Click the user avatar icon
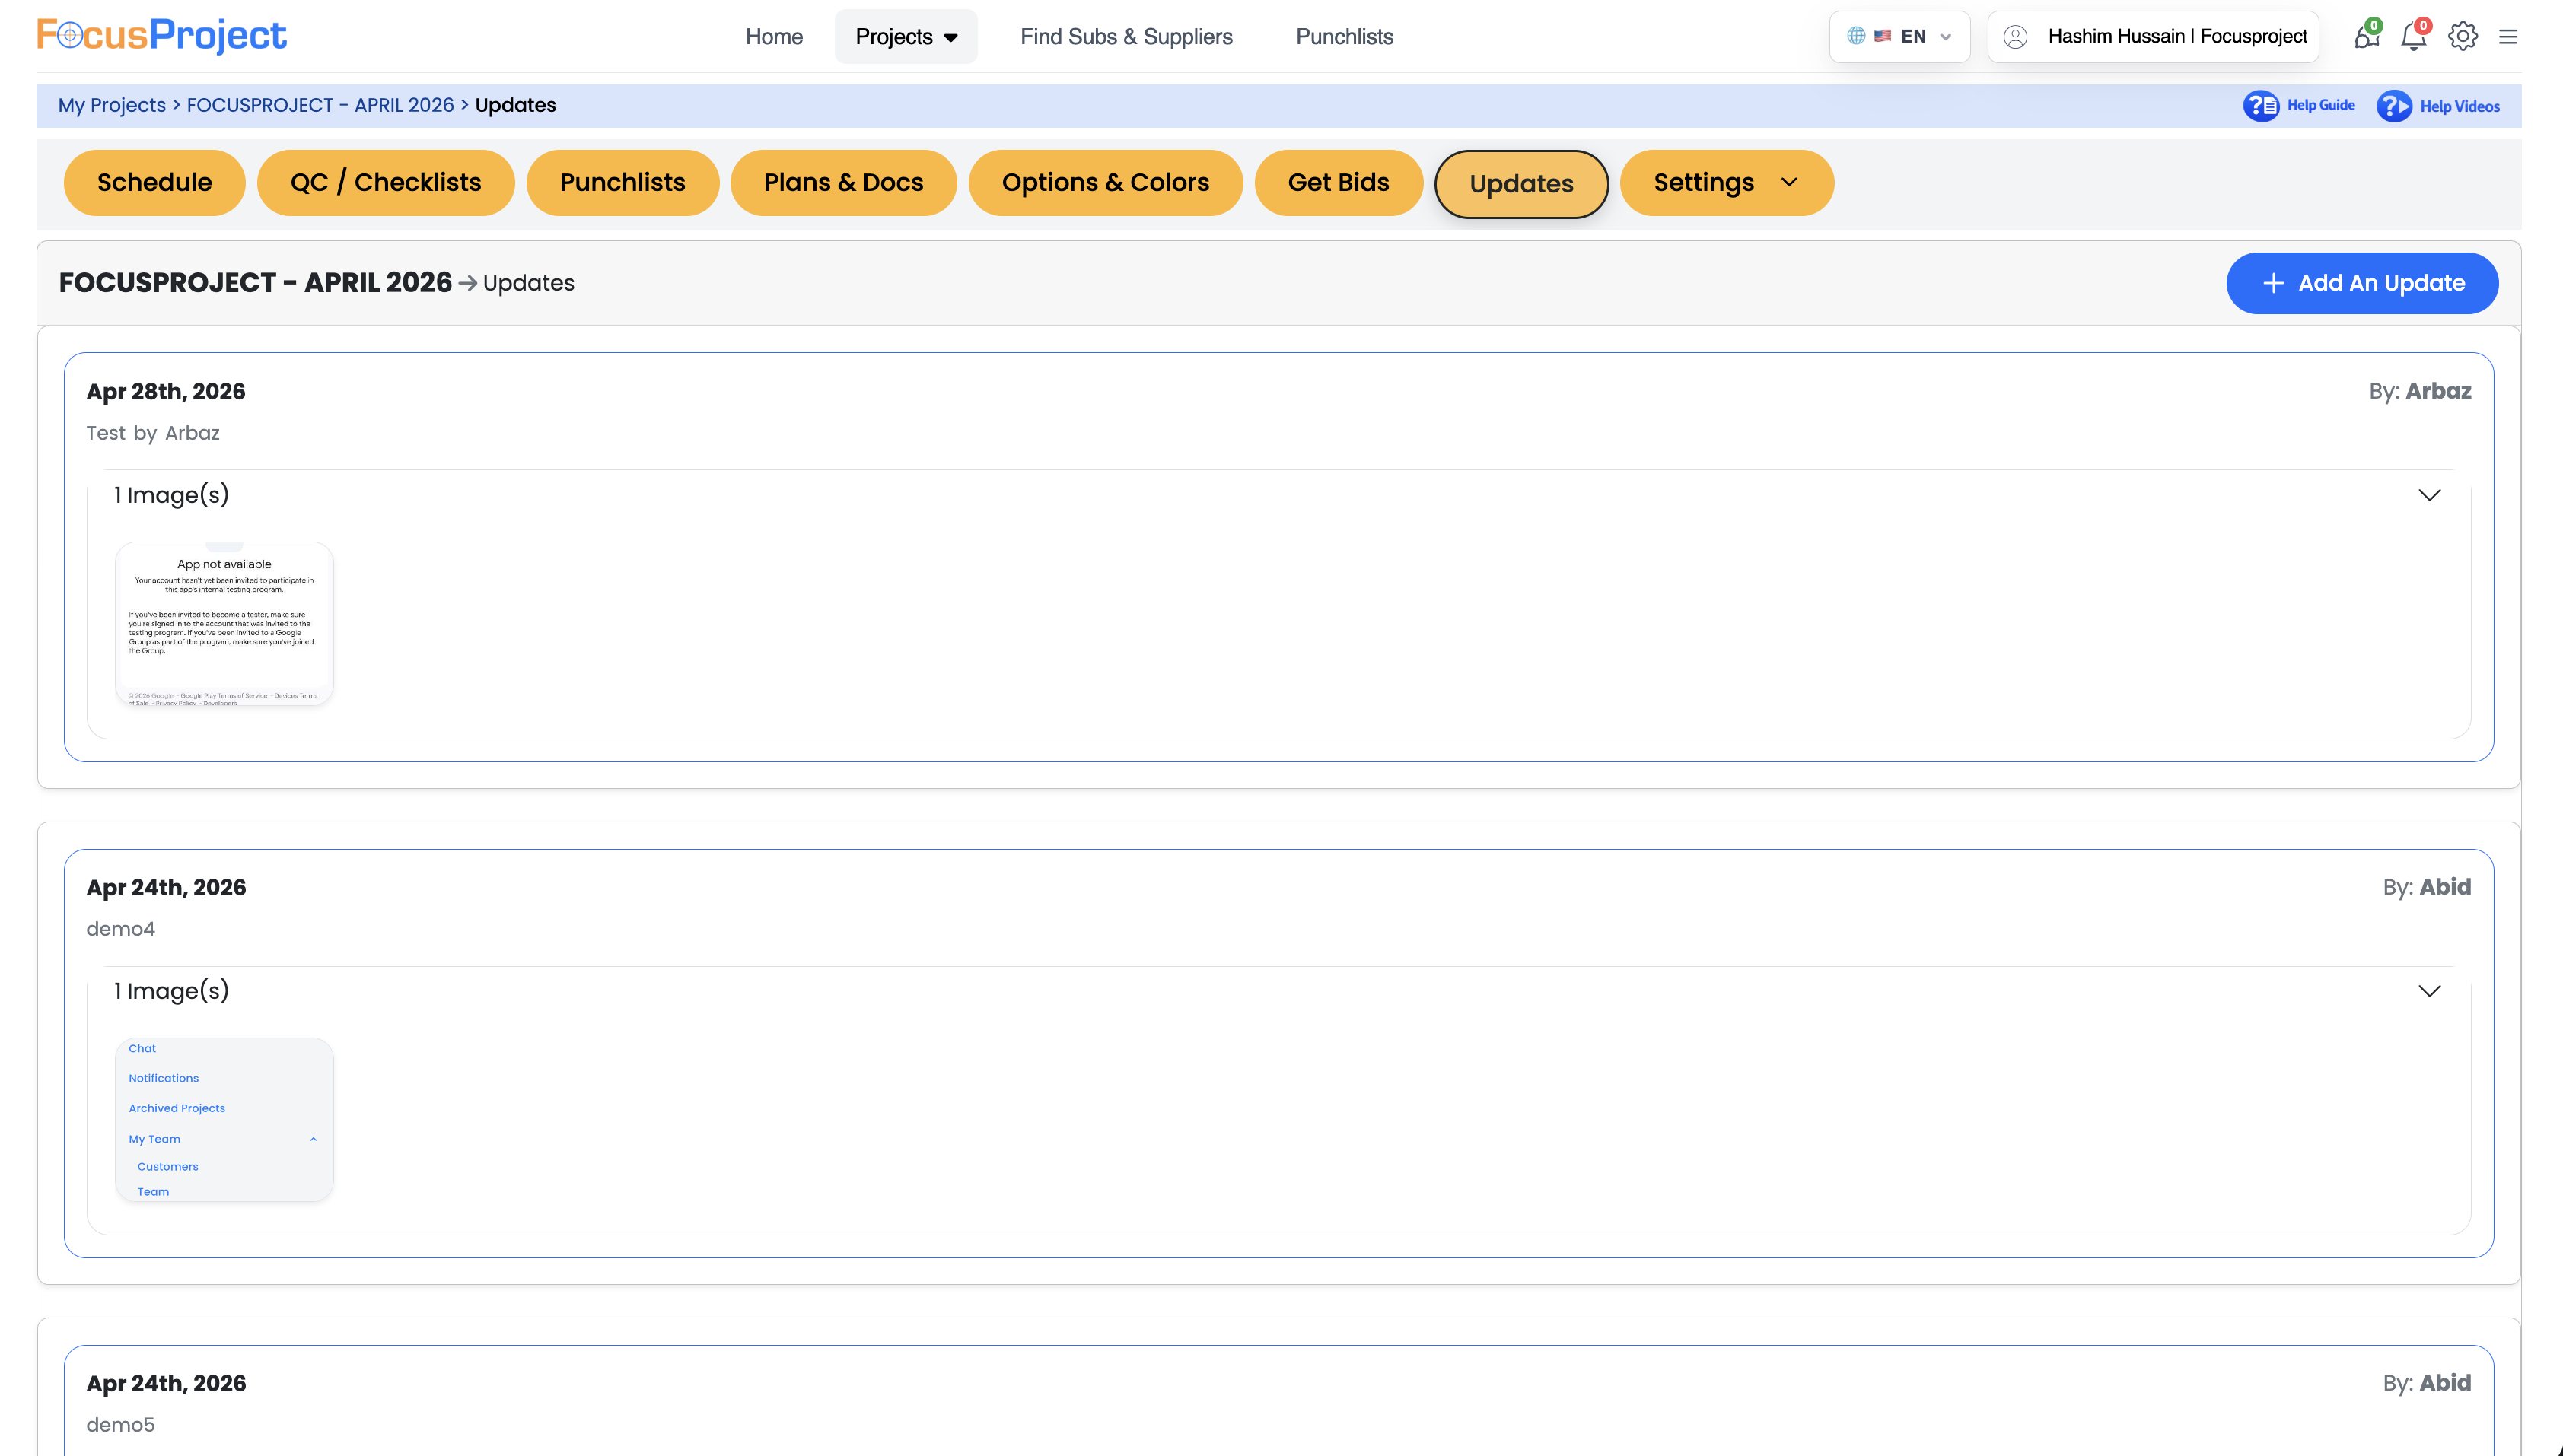Image resolution: width=2563 pixels, height=1456 pixels. click(x=2016, y=37)
